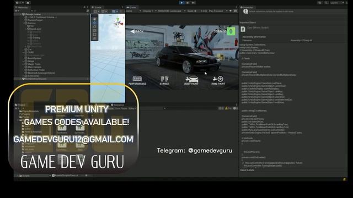Open the 1920x1080 Landscape resolution dropdown
This screenshot has height=198, width=353.
pos(172,11)
